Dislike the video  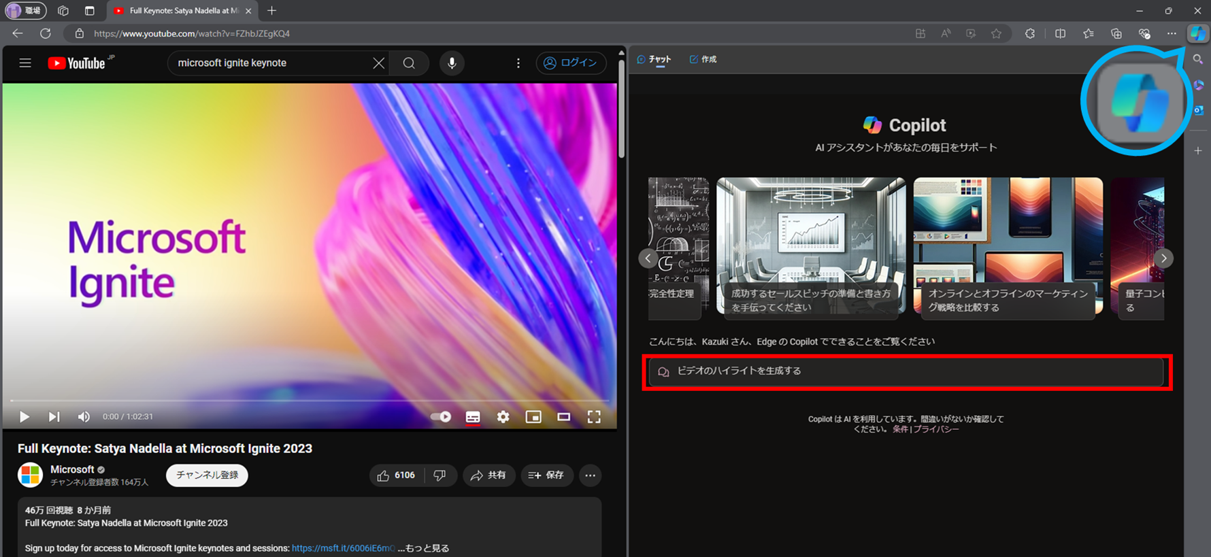coord(440,475)
